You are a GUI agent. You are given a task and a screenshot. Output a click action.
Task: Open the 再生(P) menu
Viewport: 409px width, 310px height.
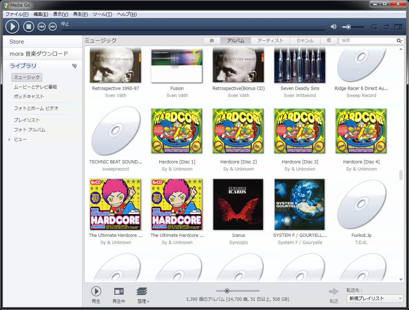(x=80, y=14)
